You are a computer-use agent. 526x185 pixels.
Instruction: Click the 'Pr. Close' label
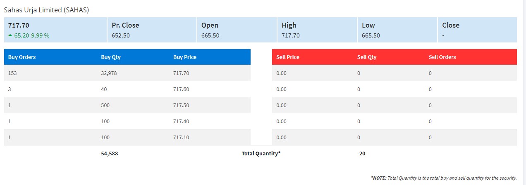click(x=125, y=25)
